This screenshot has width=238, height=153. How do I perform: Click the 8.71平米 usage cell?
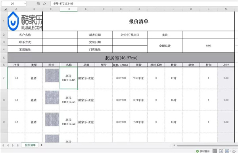[138, 100]
